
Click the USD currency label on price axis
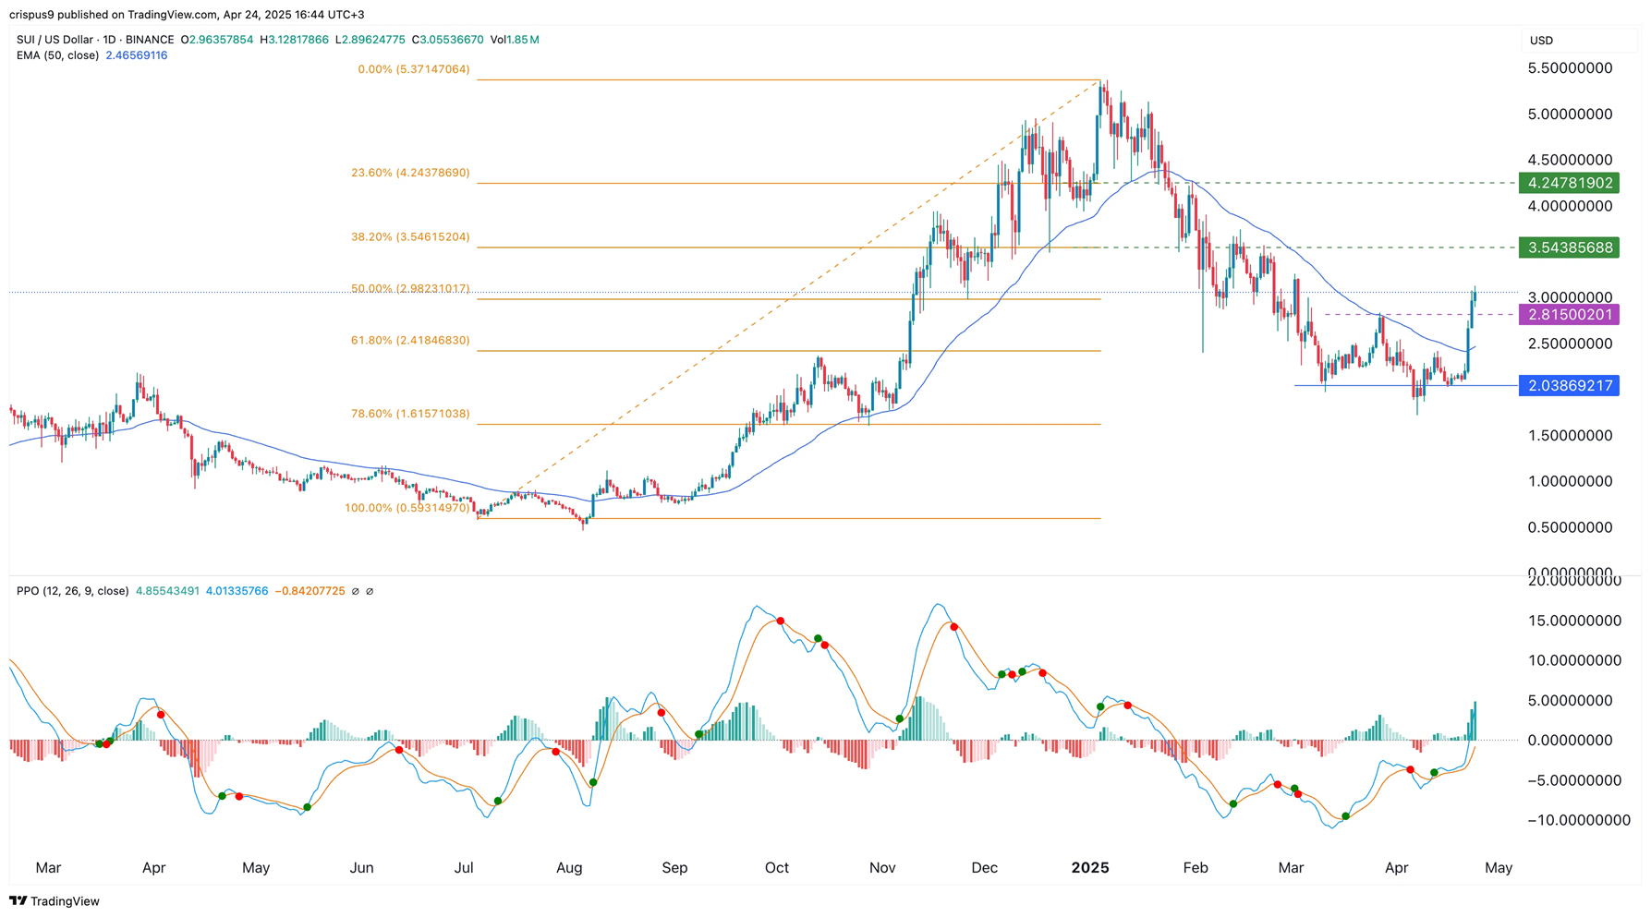coord(1541,41)
